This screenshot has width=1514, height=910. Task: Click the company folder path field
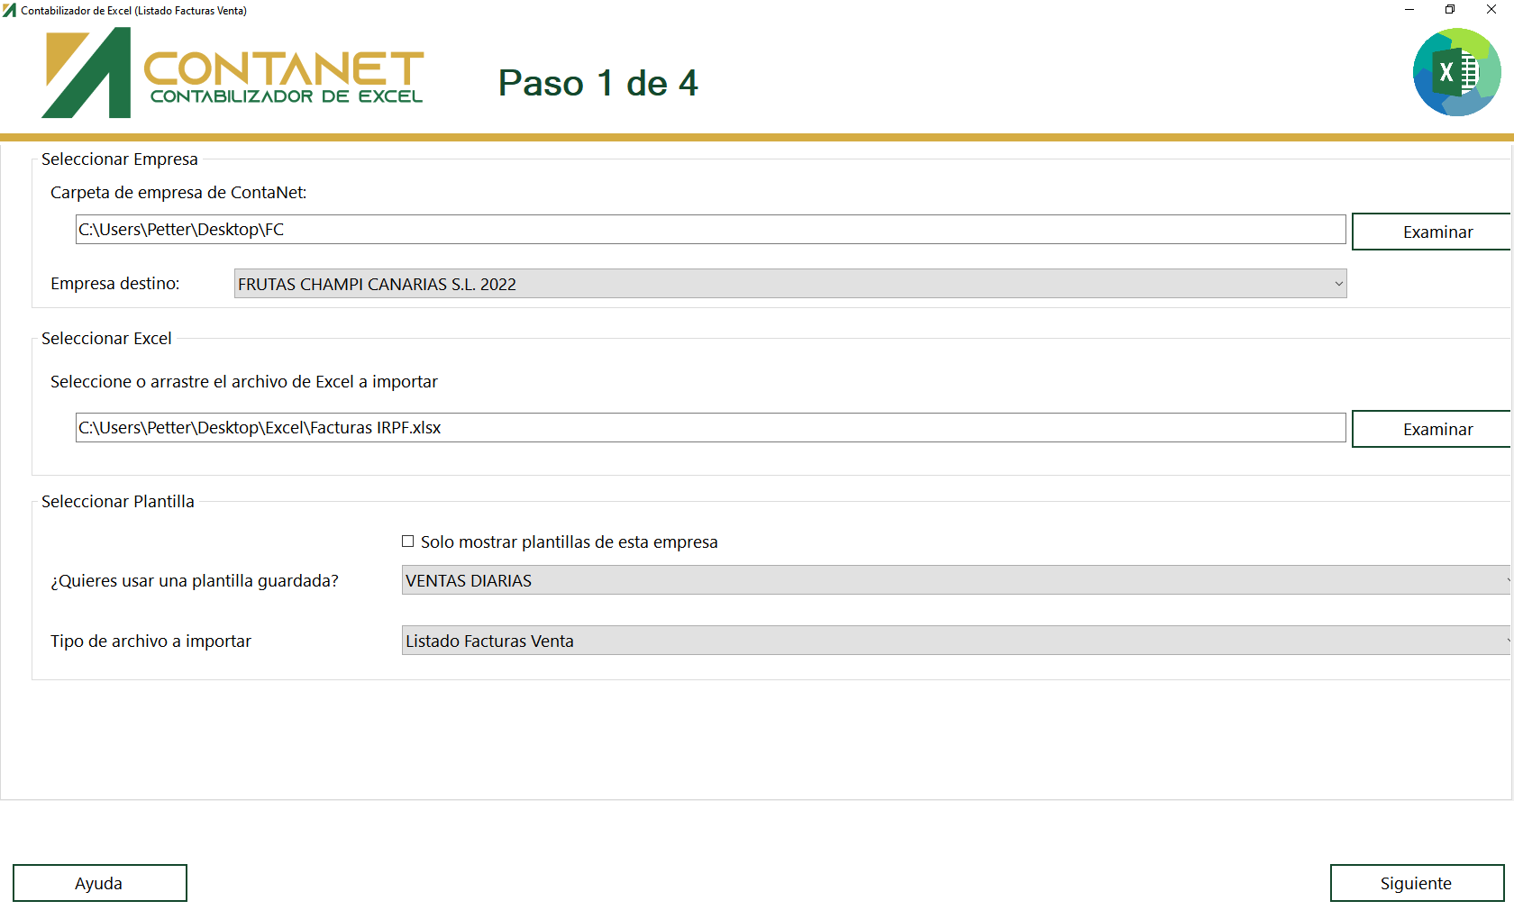(x=710, y=229)
